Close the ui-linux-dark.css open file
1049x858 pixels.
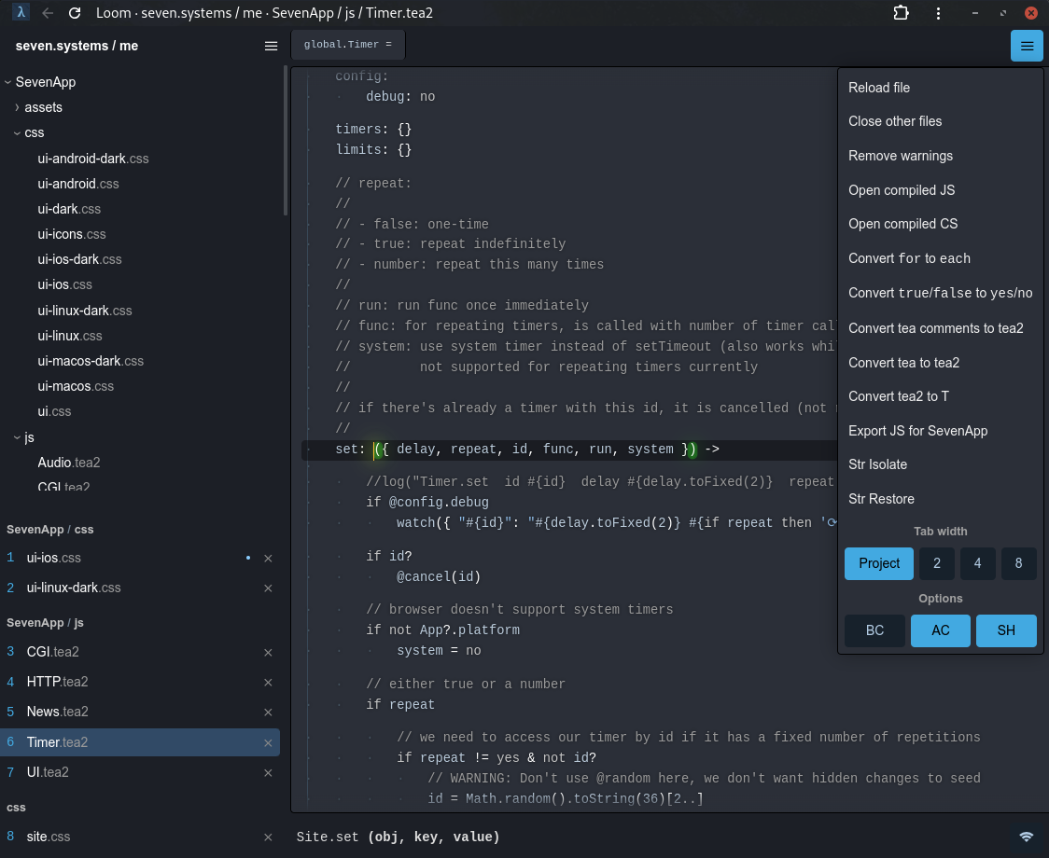pyautogui.click(x=268, y=588)
